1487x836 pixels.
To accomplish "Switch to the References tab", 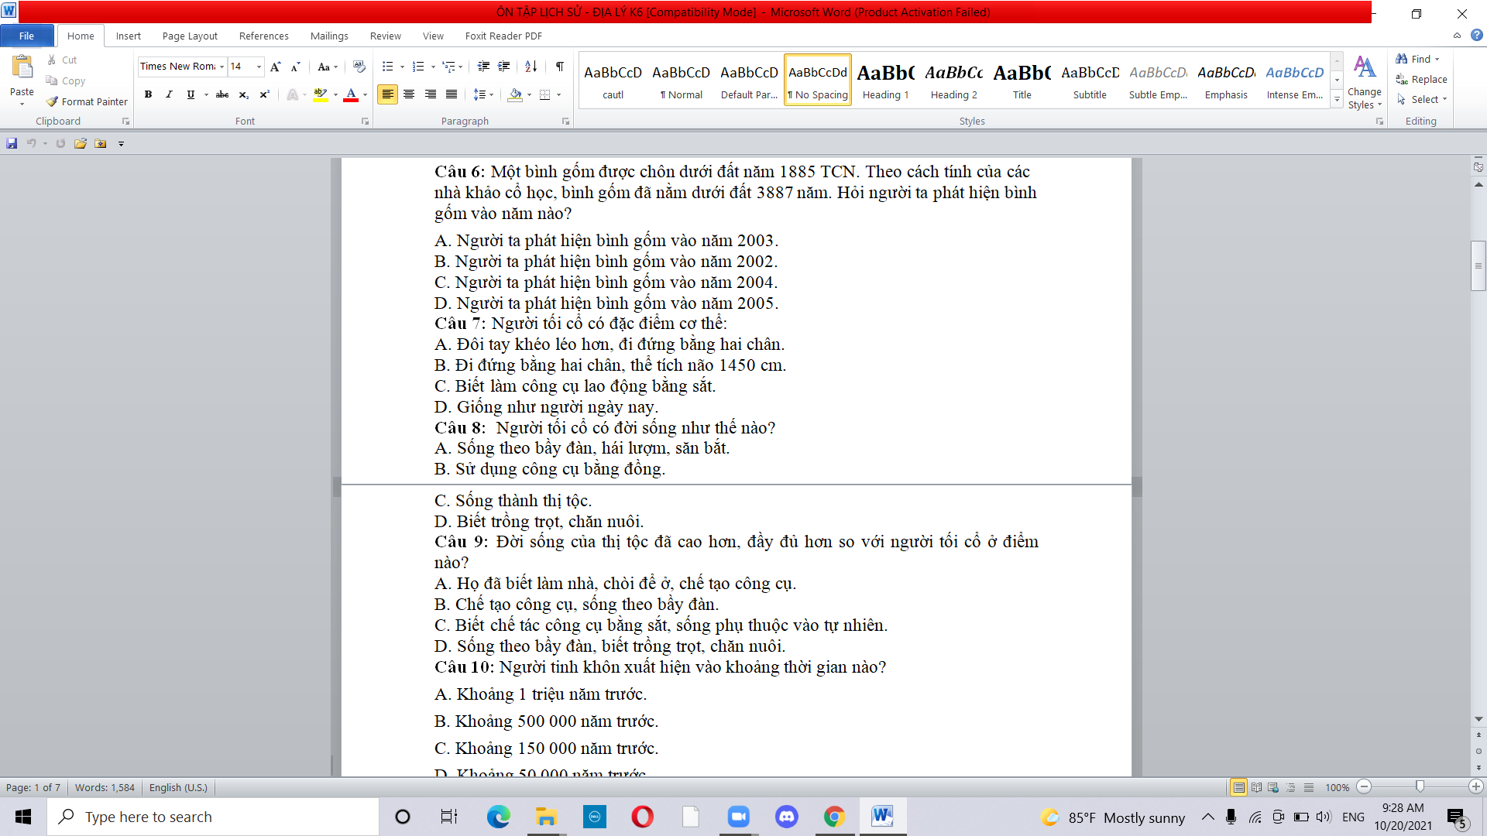I will pyautogui.click(x=263, y=36).
